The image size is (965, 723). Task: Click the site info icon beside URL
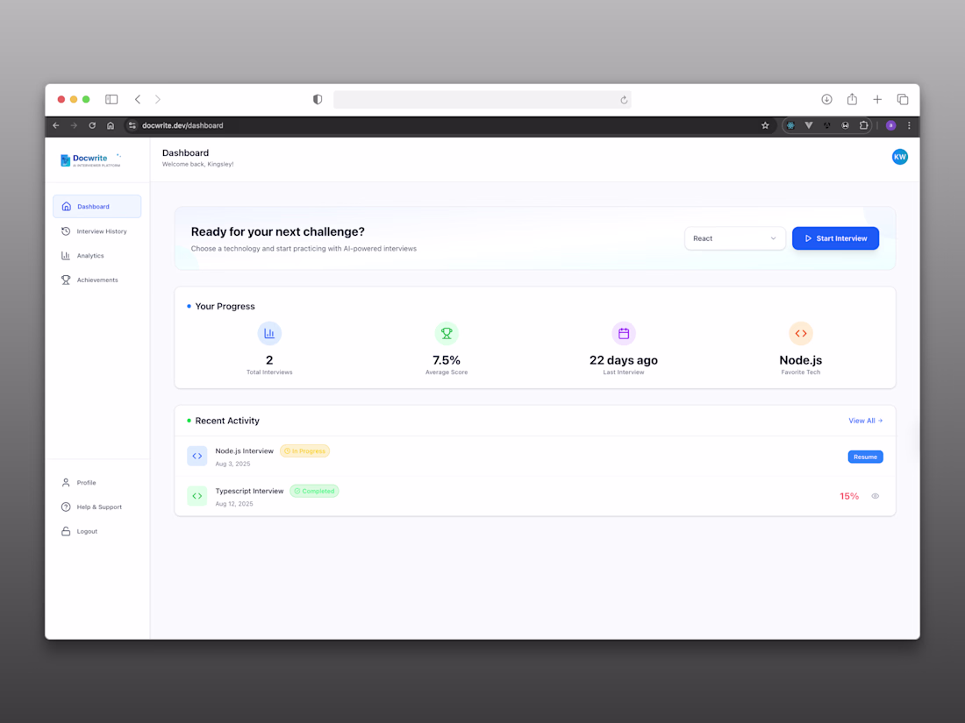click(x=132, y=125)
